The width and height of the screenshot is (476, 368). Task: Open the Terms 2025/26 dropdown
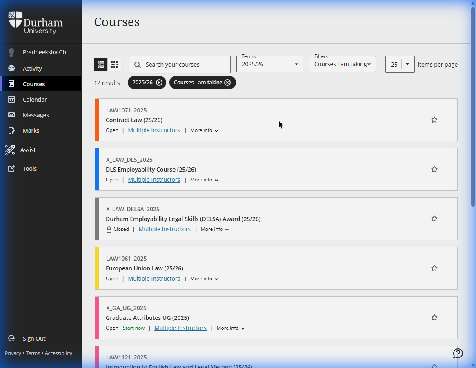(x=269, y=64)
